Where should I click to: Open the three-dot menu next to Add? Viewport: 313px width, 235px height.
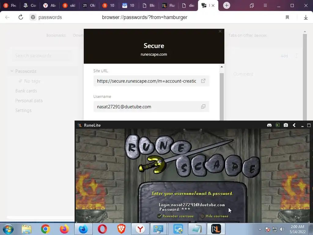[x=296, y=56]
